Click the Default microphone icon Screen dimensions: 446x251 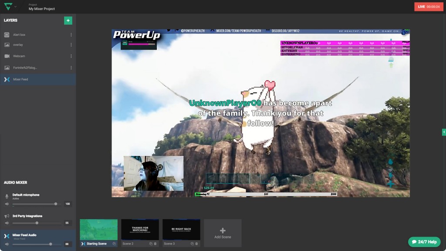point(7,197)
